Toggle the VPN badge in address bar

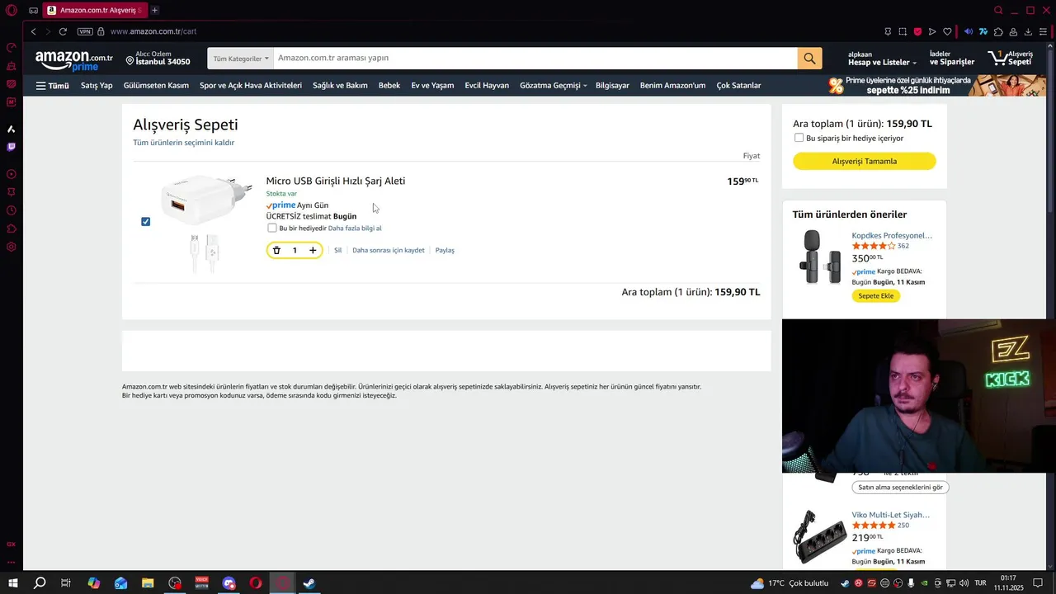click(85, 31)
